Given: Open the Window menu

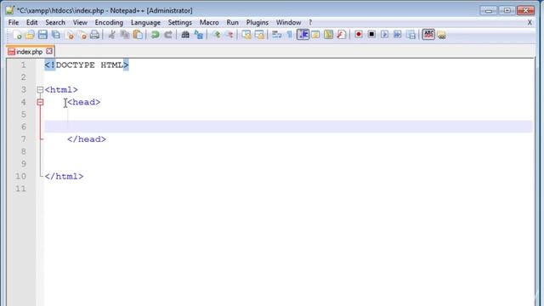Looking at the screenshot, I should point(289,23).
